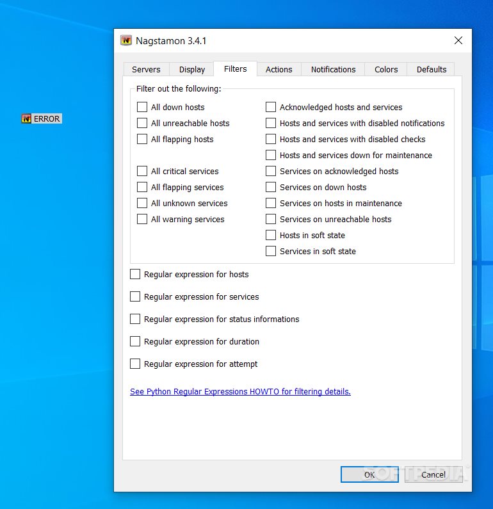Enable filter for All down hosts

click(142, 107)
